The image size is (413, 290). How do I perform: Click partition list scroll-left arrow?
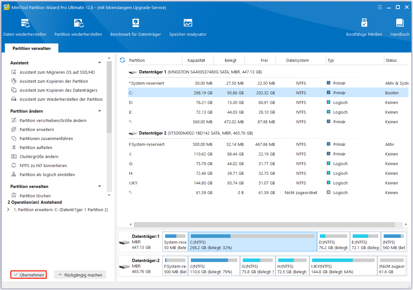(x=131, y=225)
